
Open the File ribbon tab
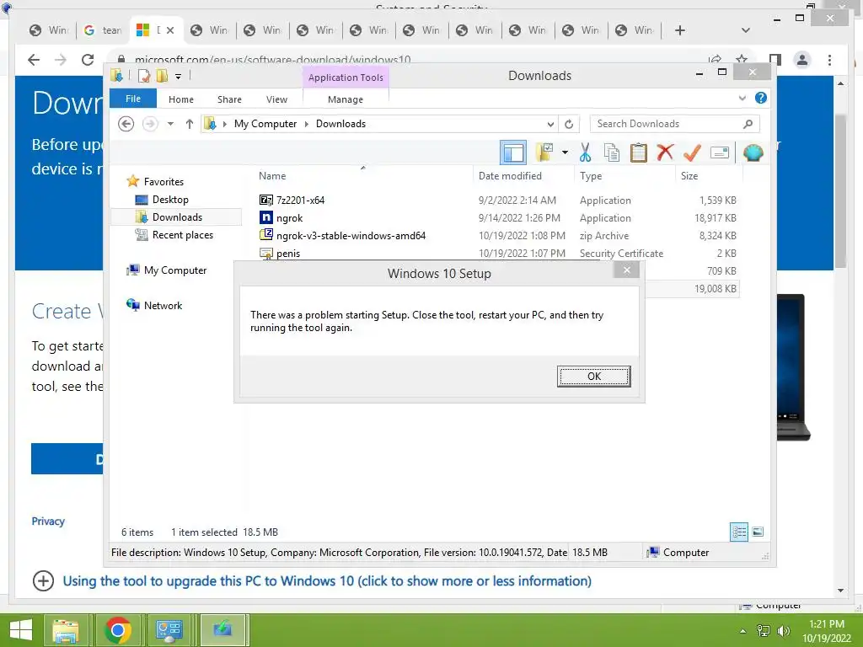133,99
